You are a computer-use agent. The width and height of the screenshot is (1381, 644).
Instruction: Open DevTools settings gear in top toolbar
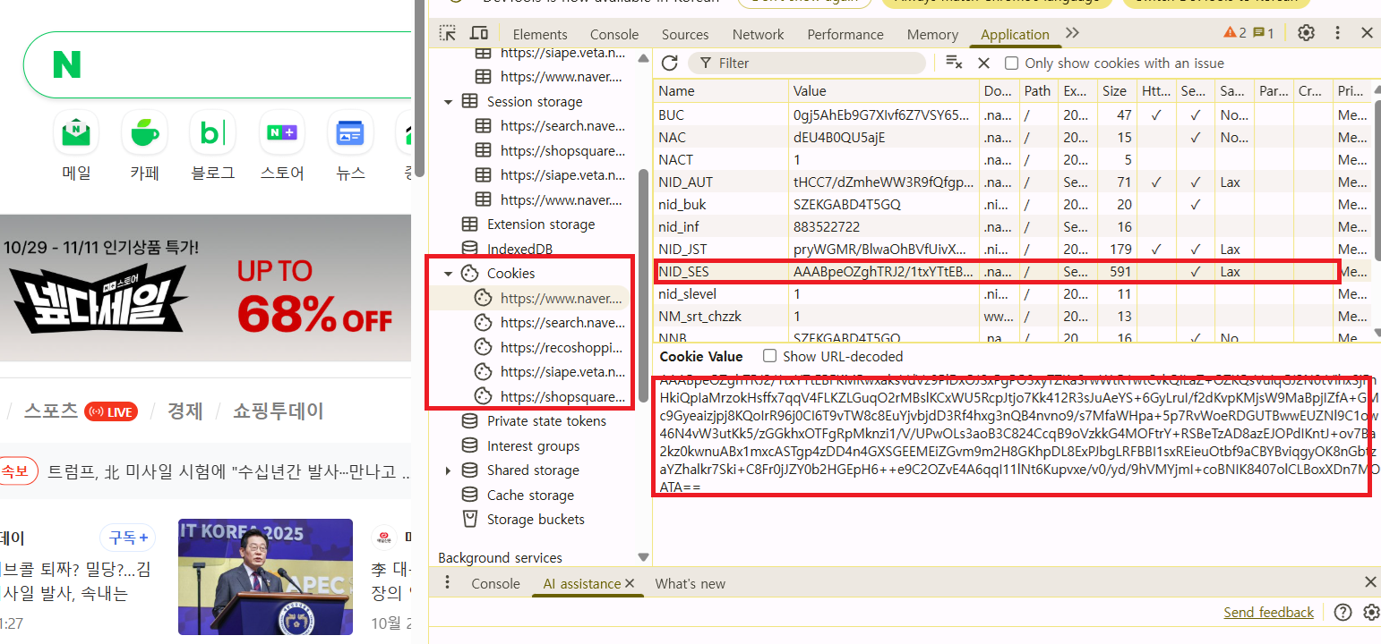coord(1307,33)
